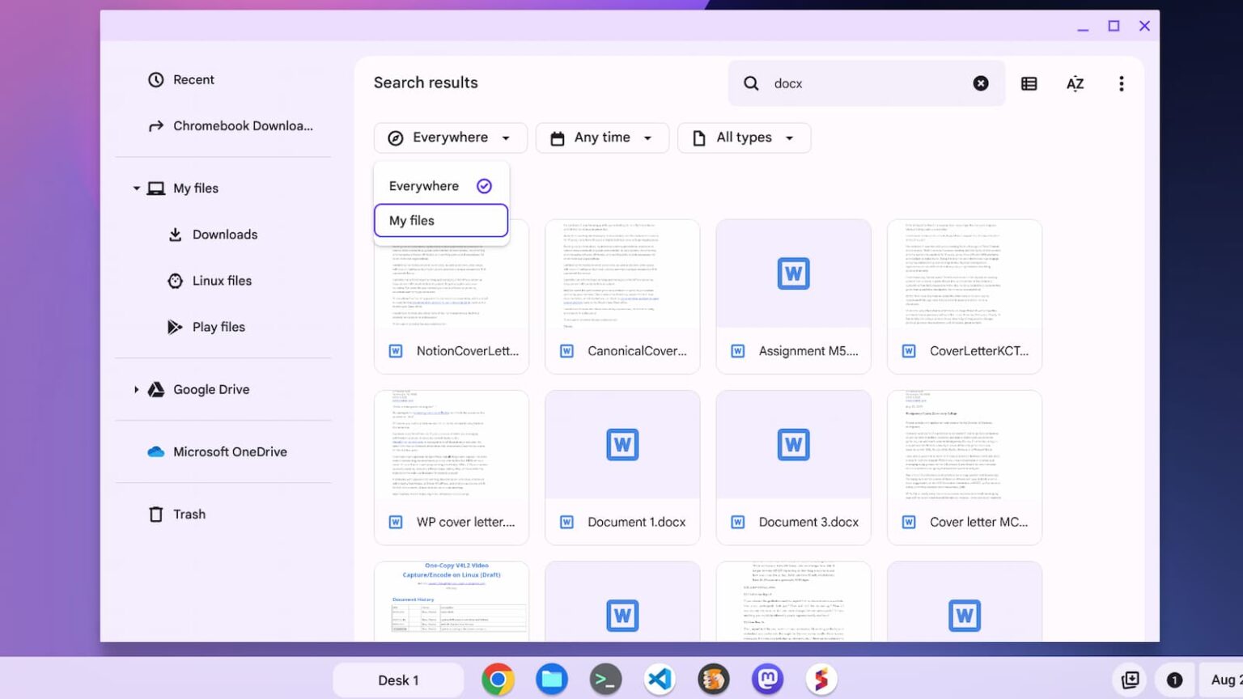Image resolution: width=1243 pixels, height=699 pixels.
Task: Open the three-dot more menu
Action: pyautogui.click(x=1121, y=83)
